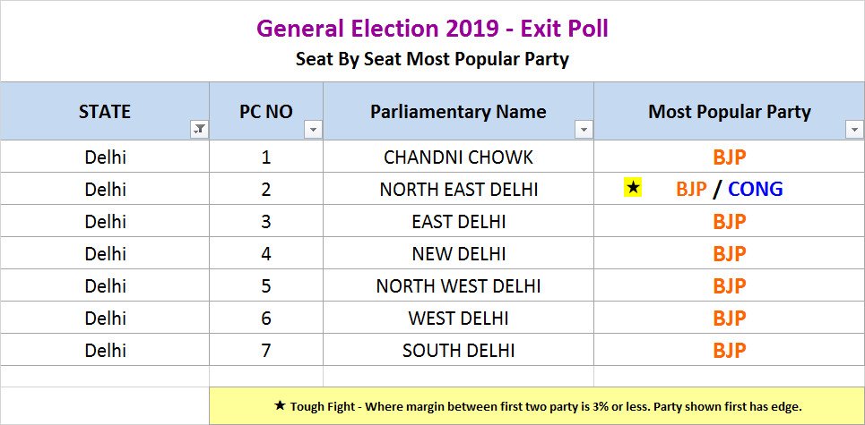Click the Delhi cell in row 4
This screenshot has height=425, width=865.
click(x=106, y=254)
